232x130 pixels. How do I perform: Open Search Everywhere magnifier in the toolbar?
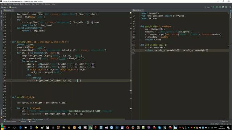(231, 7)
